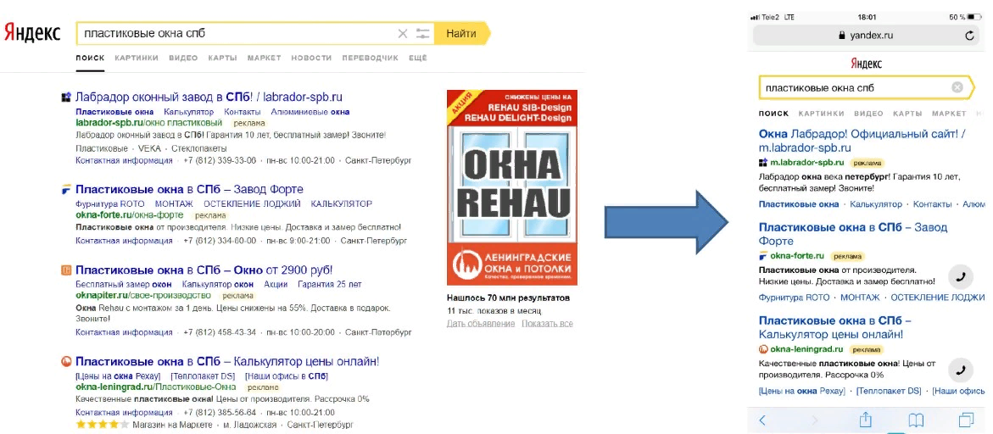Switch to ВИДЕО tab on desktop

click(x=183, y=58)
